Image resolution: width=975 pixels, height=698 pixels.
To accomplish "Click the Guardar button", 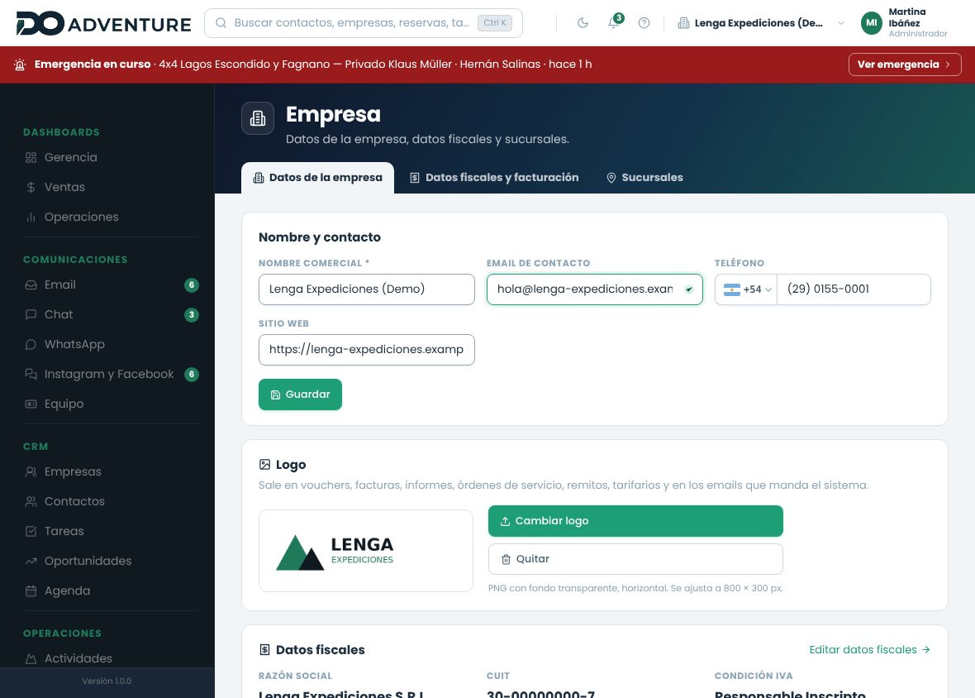I will tap(300, 394).
